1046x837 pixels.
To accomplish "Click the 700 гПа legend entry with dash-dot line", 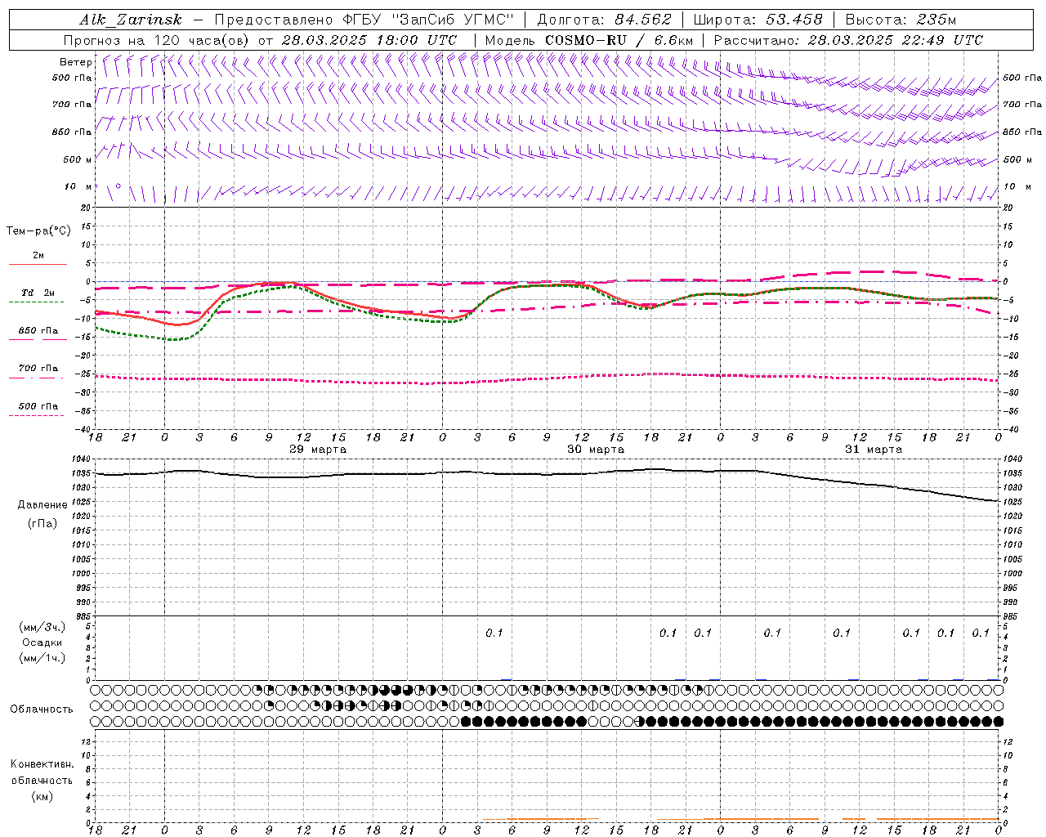I will pos(38,369).
